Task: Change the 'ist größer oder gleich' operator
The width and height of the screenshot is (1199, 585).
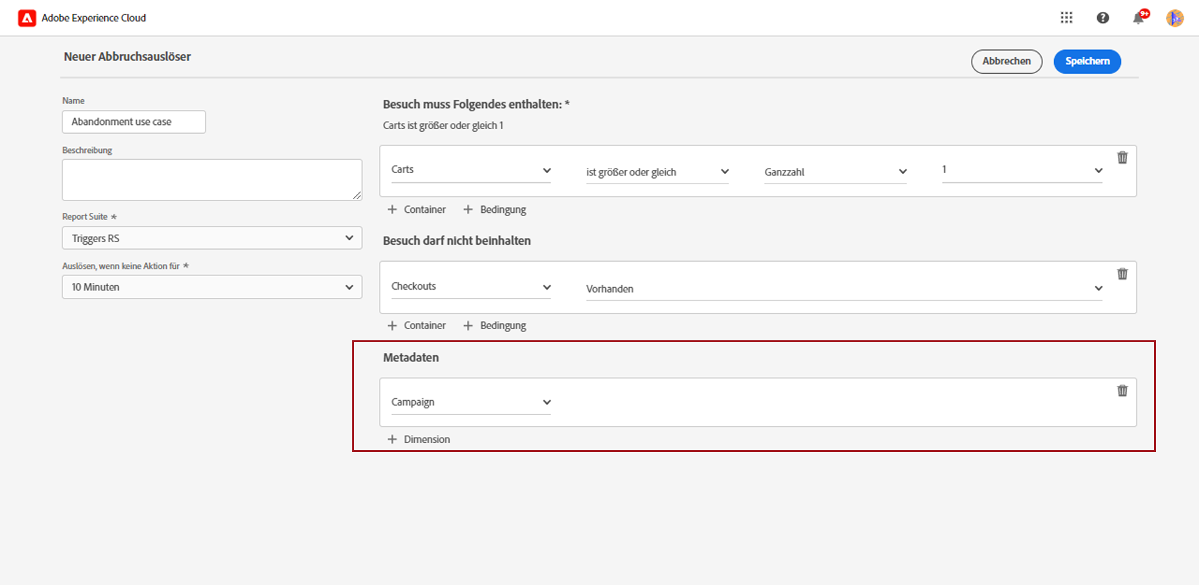Action: pyautogui.click(x=657, y=172)
